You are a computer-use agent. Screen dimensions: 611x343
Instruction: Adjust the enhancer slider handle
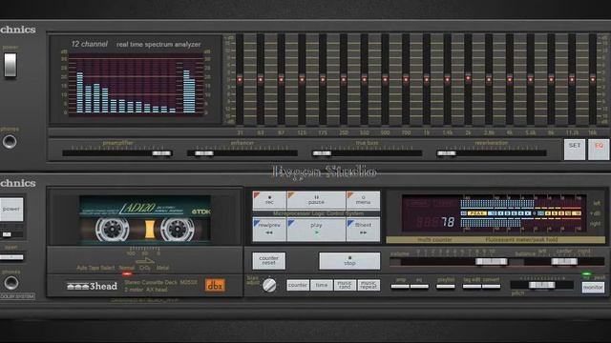203,153
